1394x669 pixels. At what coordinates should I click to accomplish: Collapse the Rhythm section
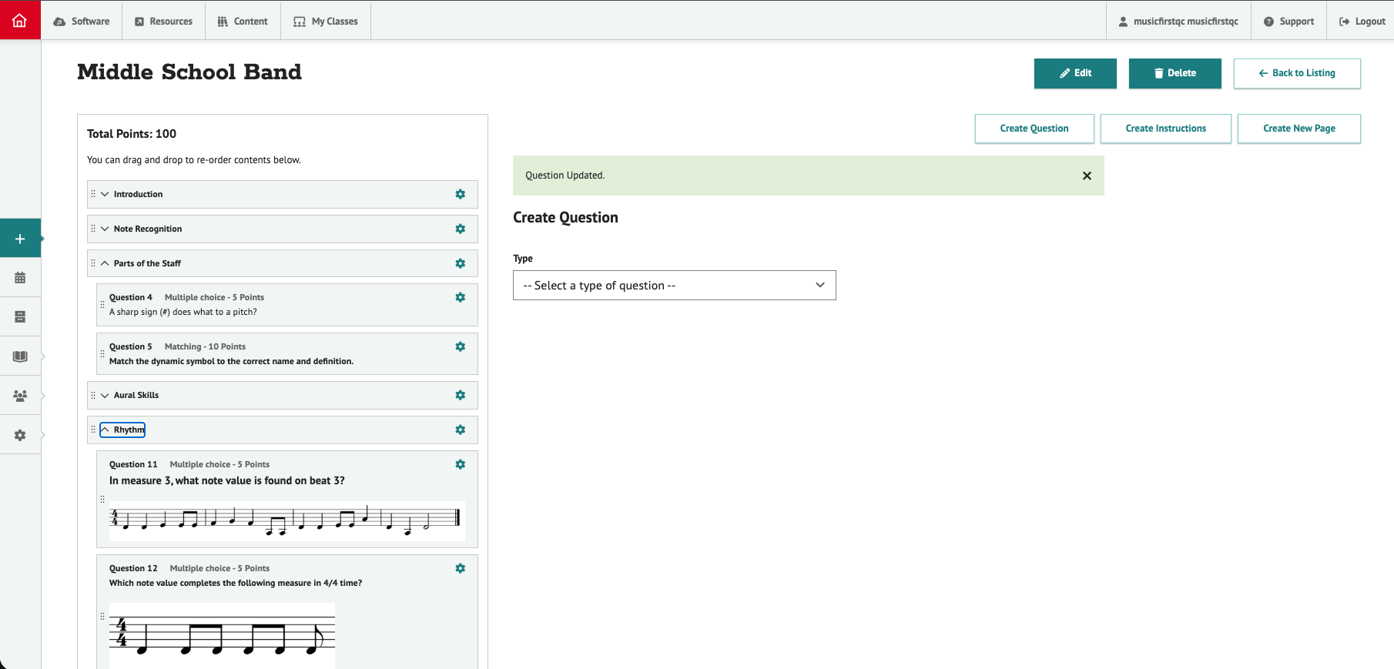pos(105,430)
